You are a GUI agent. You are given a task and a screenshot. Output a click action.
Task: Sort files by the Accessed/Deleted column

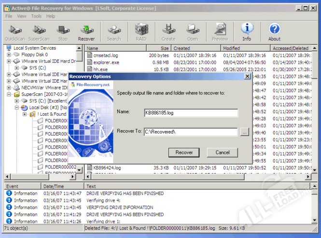(x=291, y=48)
